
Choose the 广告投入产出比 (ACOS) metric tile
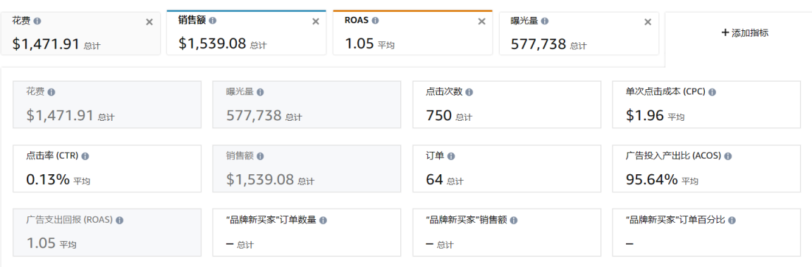(x=706, y=169)
